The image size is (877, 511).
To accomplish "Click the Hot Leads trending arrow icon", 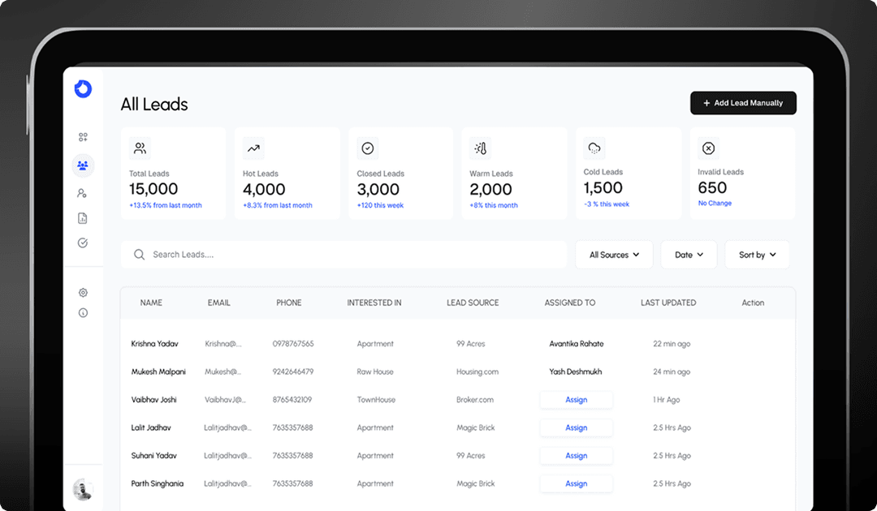I will pos(253,148).
